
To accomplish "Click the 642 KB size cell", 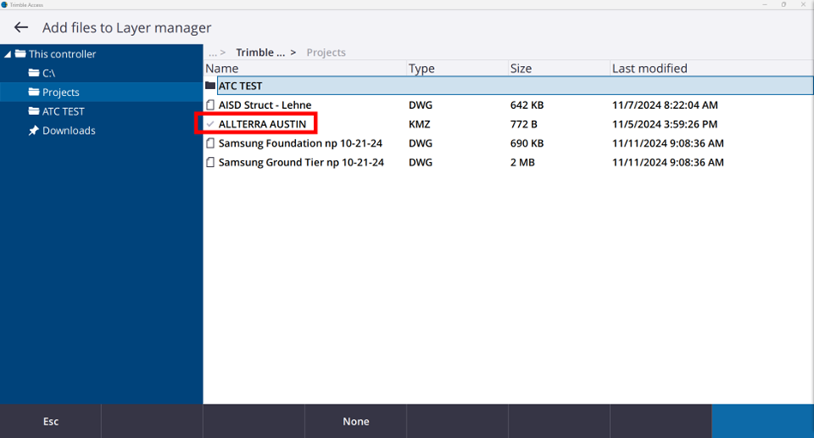I will click(527, 105).
